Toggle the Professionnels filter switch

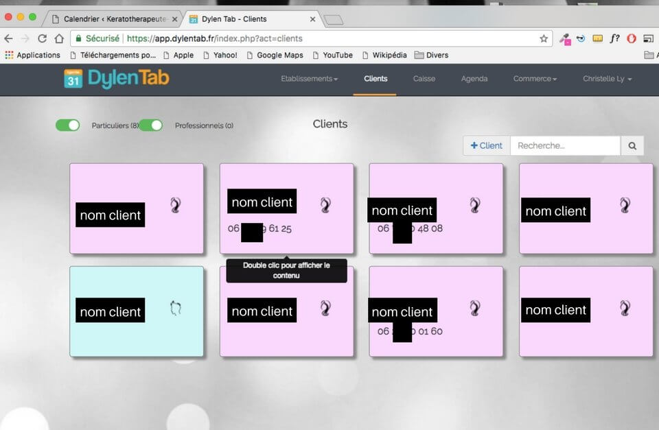coord(151,125)
